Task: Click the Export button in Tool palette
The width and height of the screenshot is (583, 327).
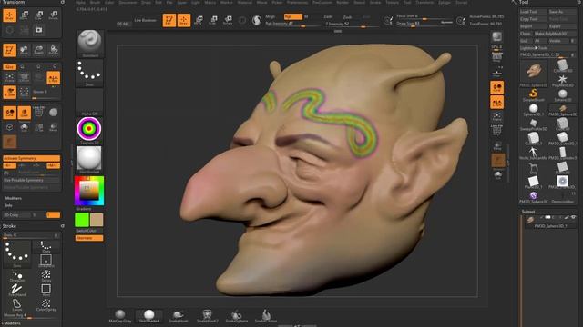Action: [x=562, y=26]
